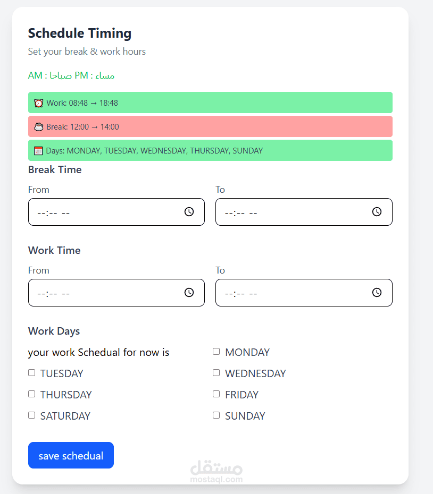The height and width of the screenshot is (494, 433).
Task: Select THURSDAY as a work day
Action: tap(32, 394)
